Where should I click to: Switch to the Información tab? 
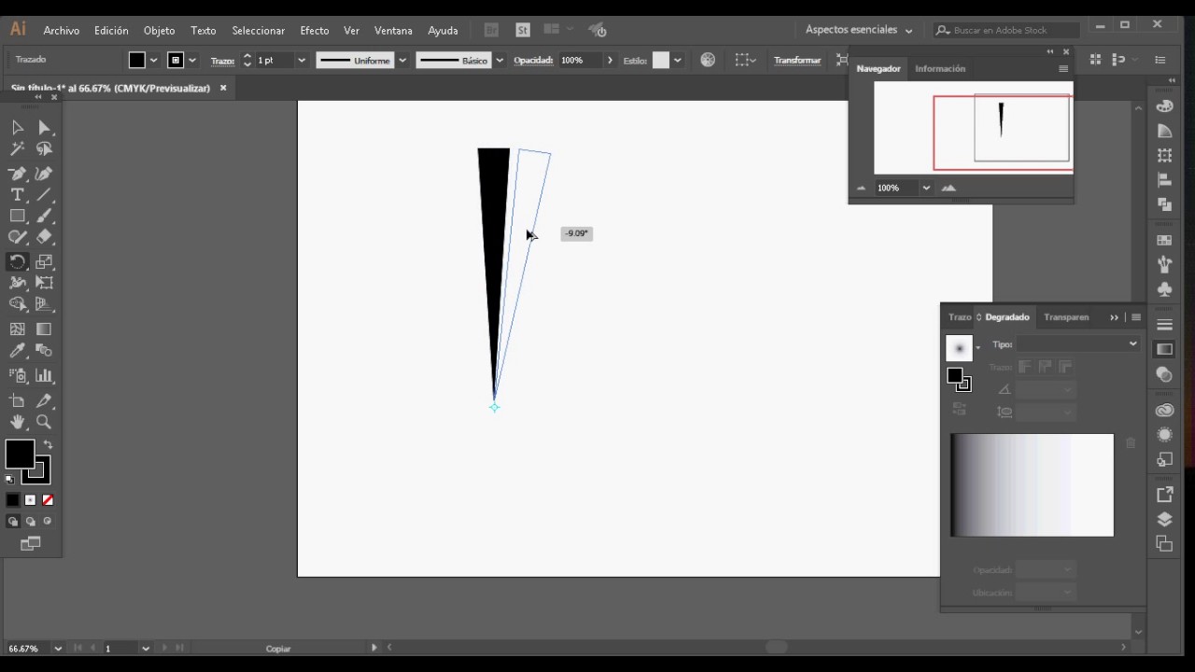coord(940,69)
